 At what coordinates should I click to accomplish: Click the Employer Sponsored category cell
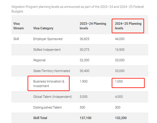pos(48,39)
